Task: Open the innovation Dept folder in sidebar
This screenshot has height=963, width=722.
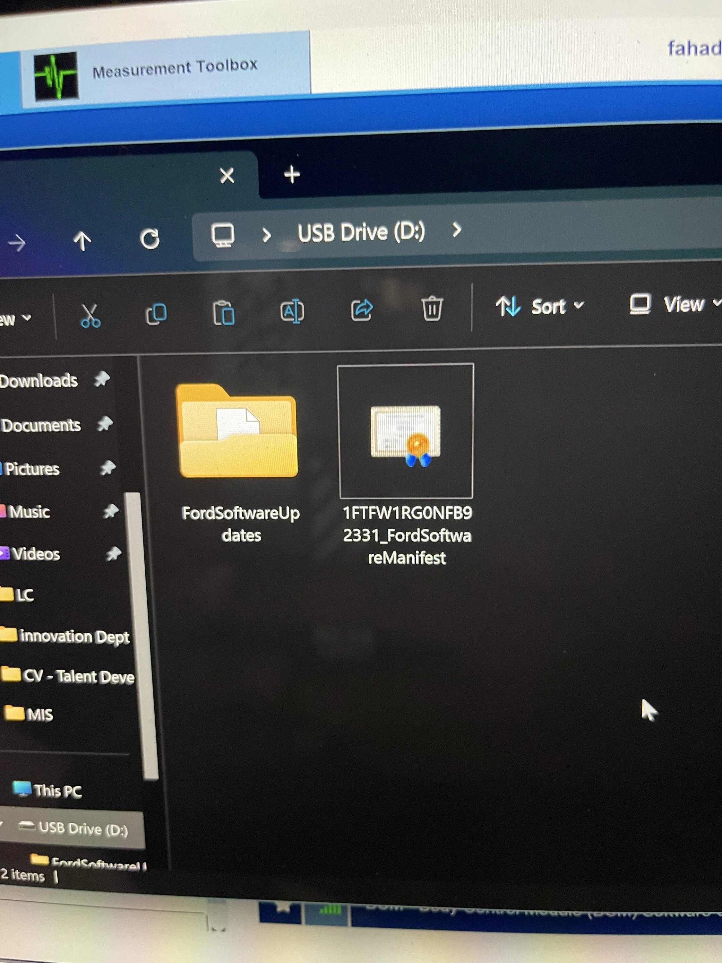Action: pyautogui.click(x=65, y=636)
